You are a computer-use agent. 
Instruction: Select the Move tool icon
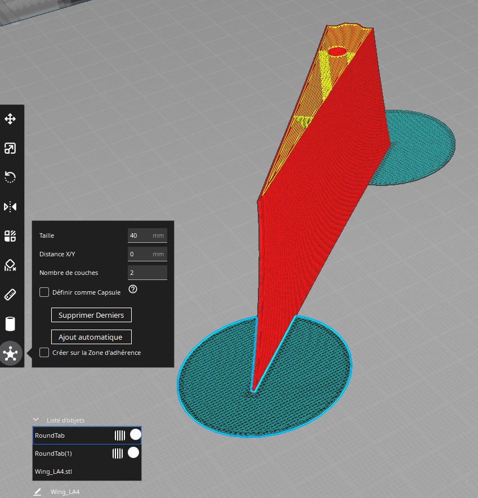click(x=10, y=119)
